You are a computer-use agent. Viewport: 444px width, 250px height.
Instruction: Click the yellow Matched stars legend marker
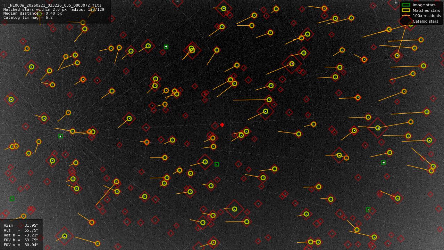pos(406,10)
